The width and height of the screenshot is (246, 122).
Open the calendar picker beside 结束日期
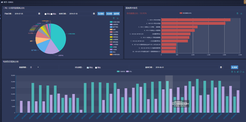click(94, 14)
